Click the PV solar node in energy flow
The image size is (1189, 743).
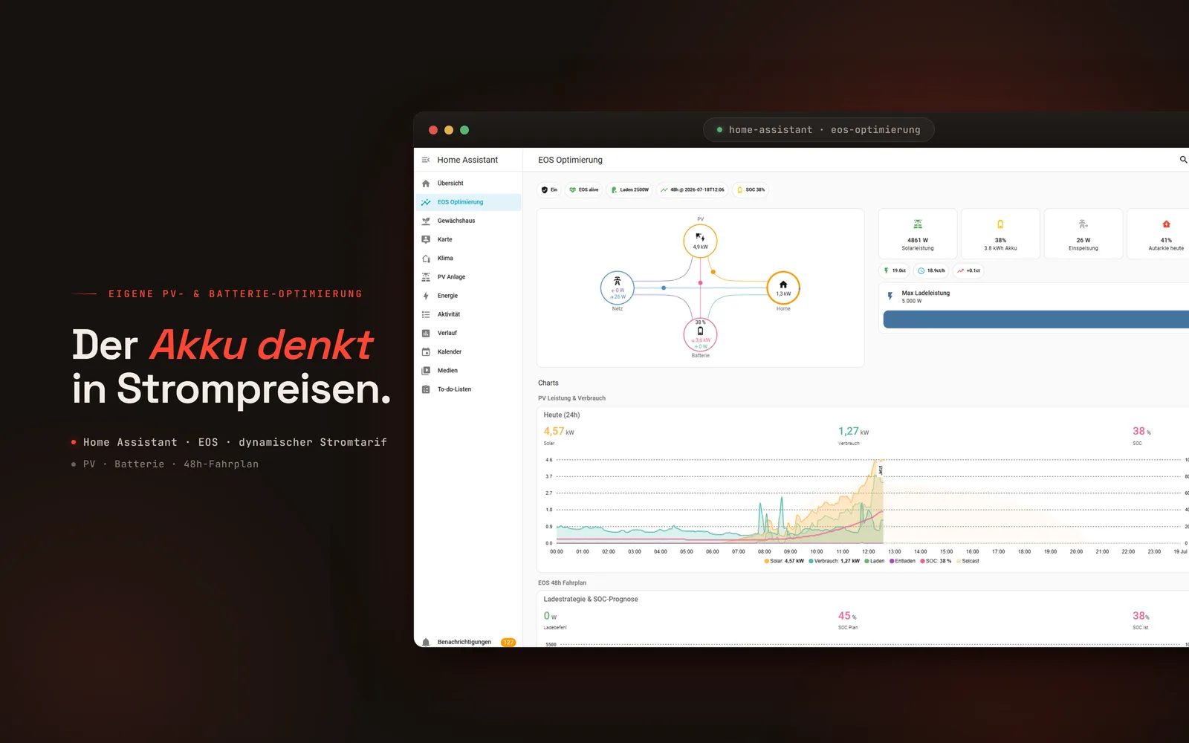point(700,241)
